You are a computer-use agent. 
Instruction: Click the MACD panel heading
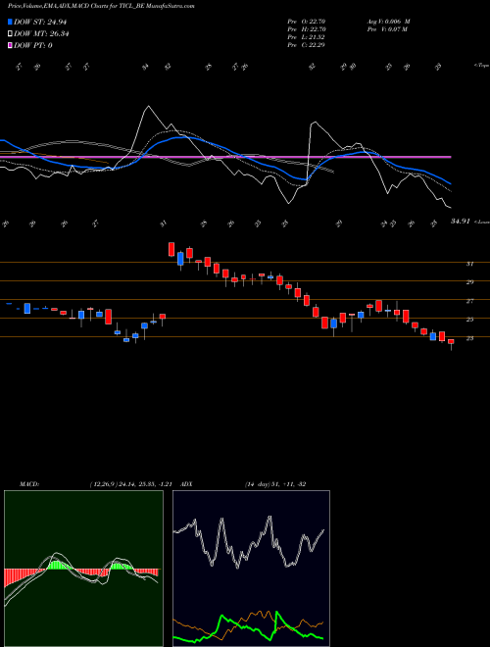point(28,484)
